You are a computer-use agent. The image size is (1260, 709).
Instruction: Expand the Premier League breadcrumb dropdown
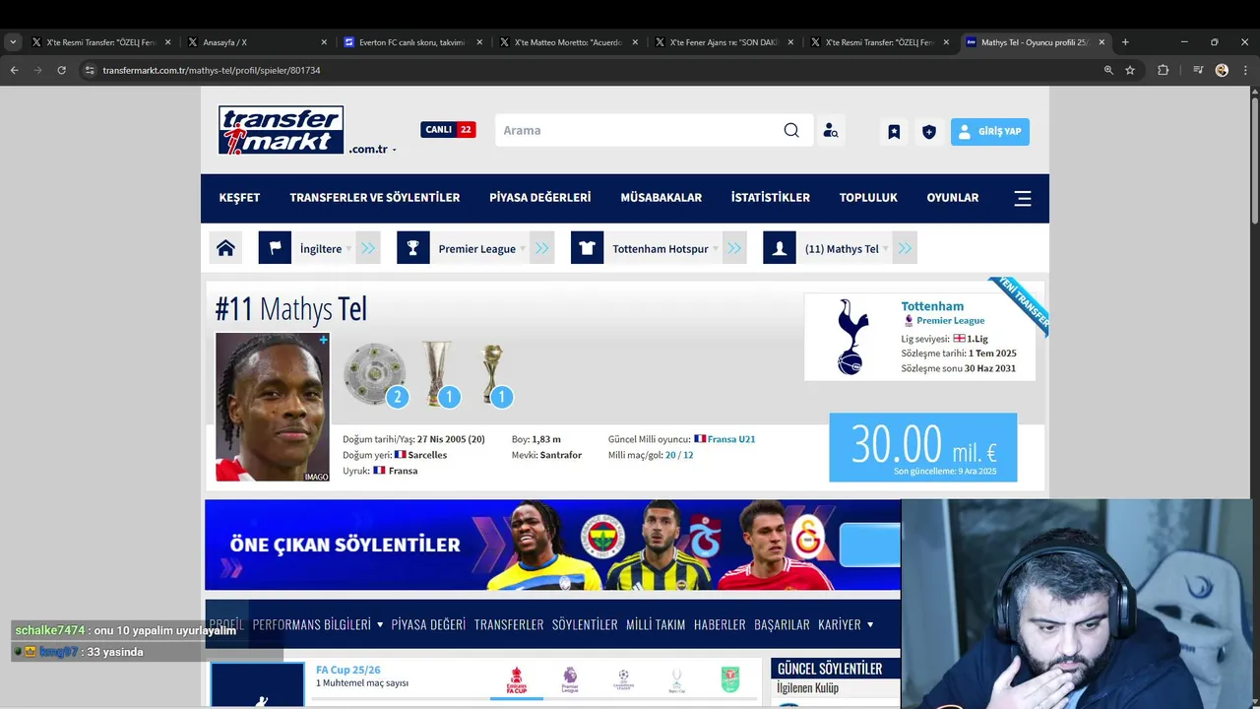click(x=523, y=249)
